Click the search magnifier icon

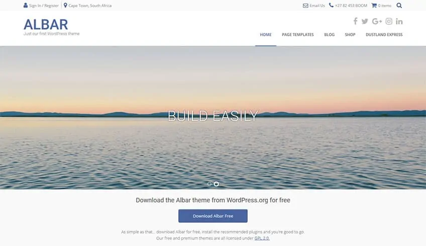[x=399, y=6]
